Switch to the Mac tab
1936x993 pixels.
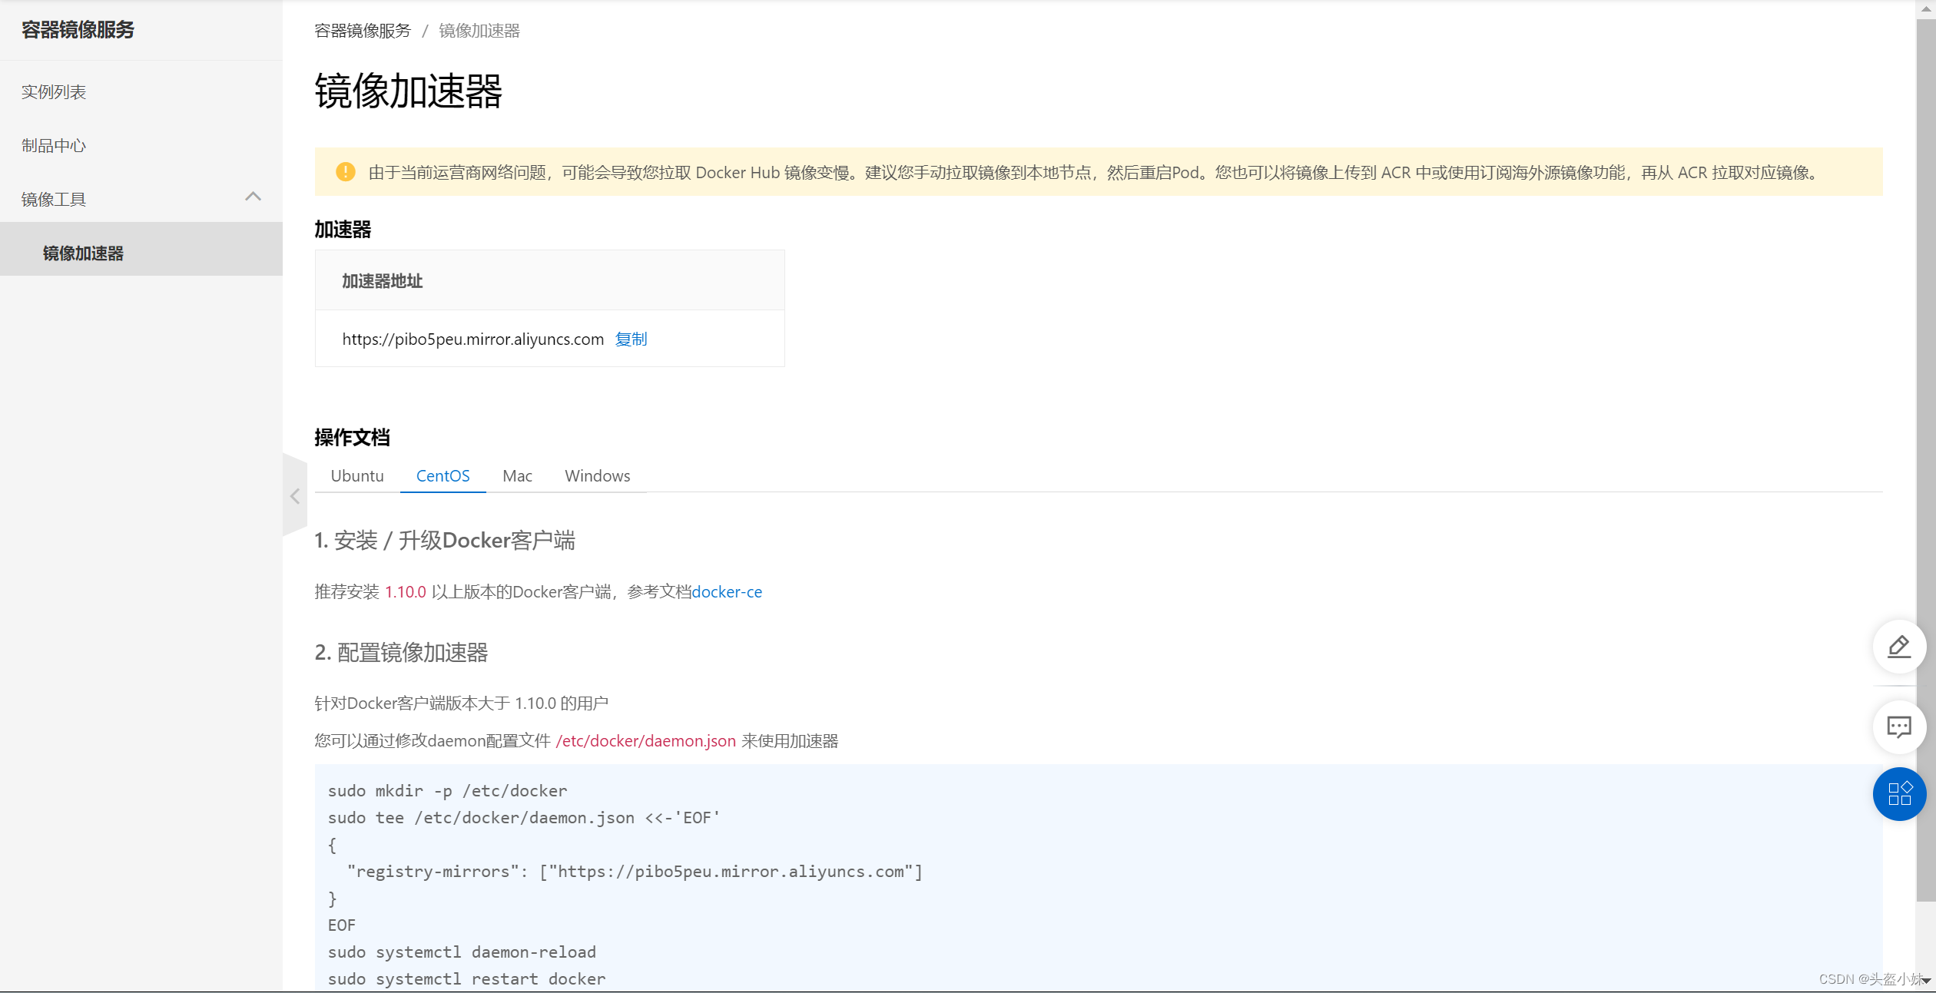pos(517,476)
